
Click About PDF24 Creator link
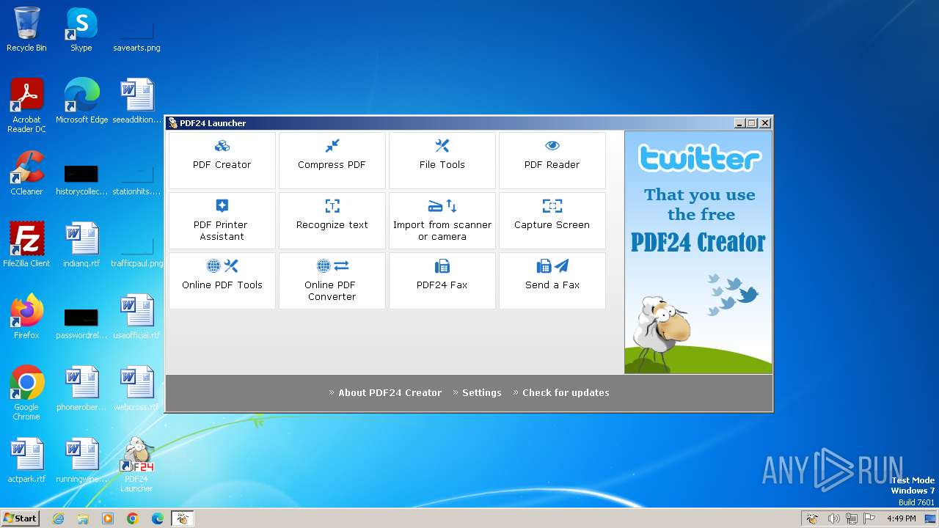click(390, 392)
